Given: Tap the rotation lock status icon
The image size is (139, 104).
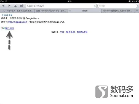Looking at the screenshot, I should 130,1.
